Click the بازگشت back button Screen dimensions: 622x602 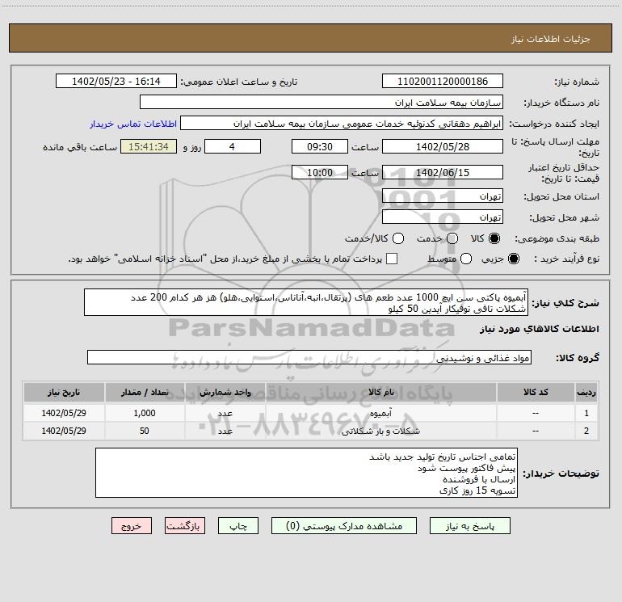(x=185, y=526)
